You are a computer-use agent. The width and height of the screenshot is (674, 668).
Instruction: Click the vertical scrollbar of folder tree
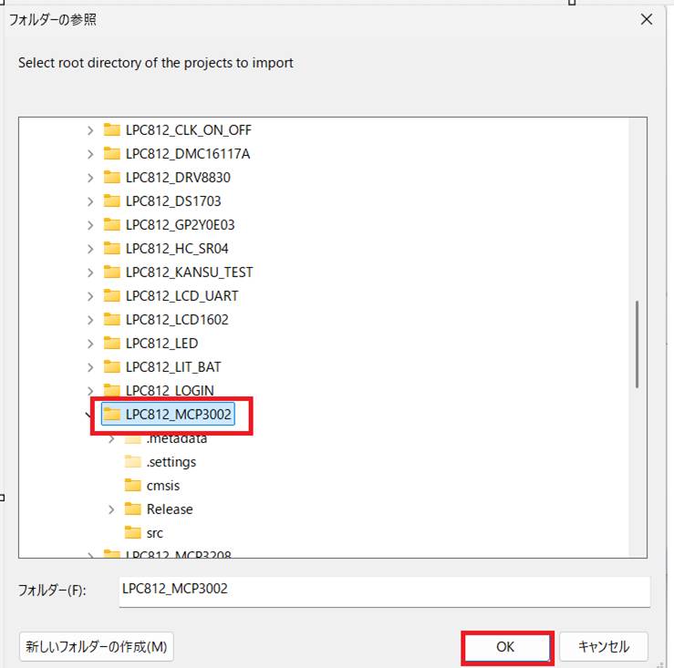[x=638, y=346]
